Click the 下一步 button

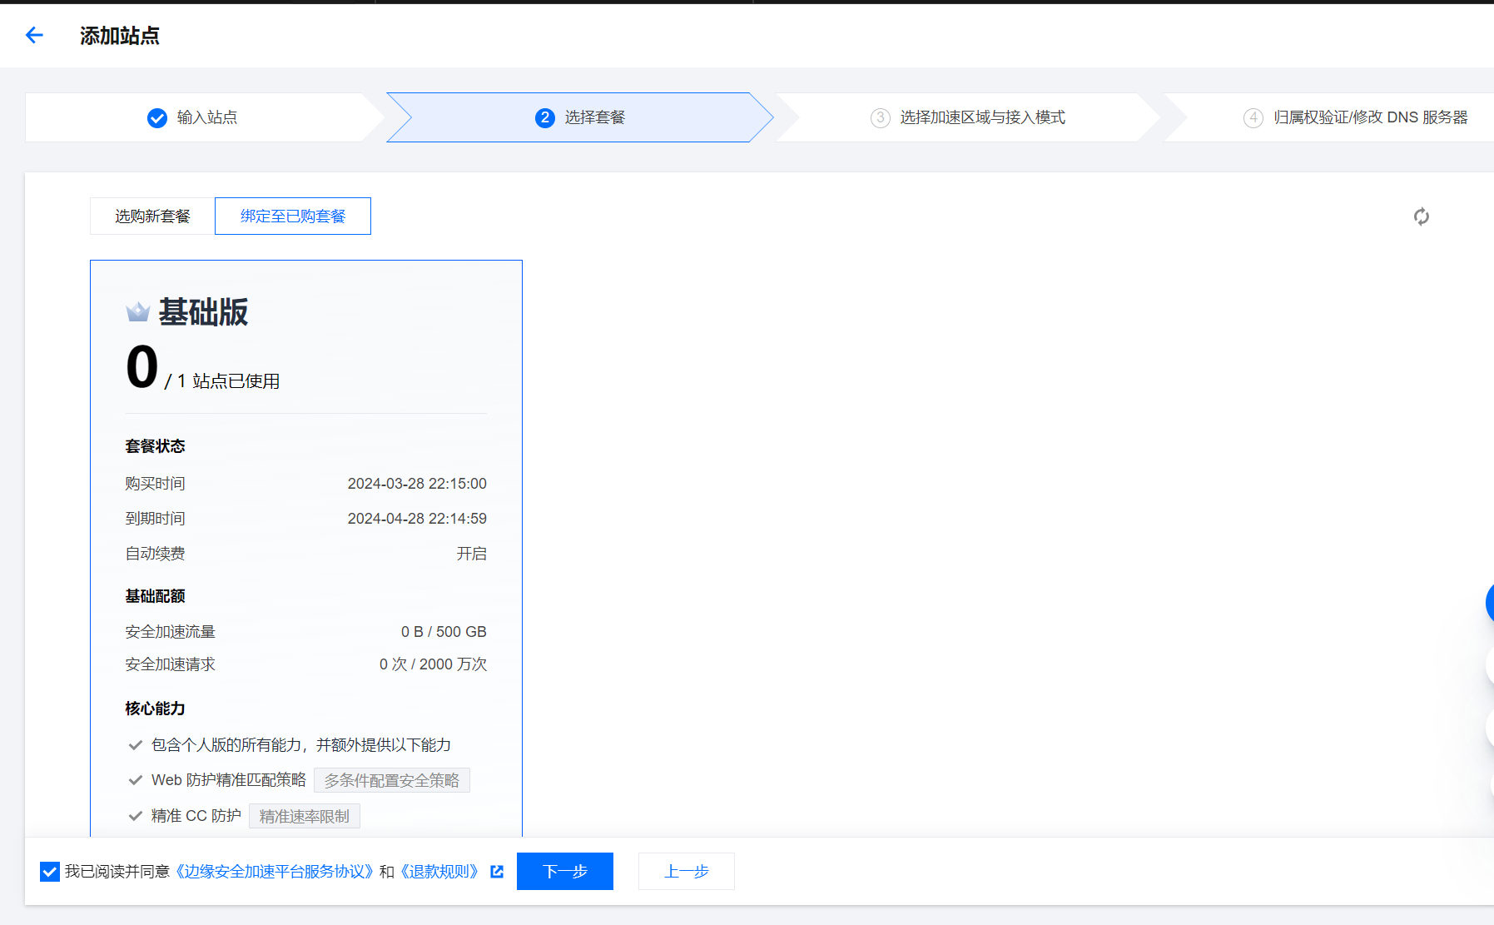(565, 872)
